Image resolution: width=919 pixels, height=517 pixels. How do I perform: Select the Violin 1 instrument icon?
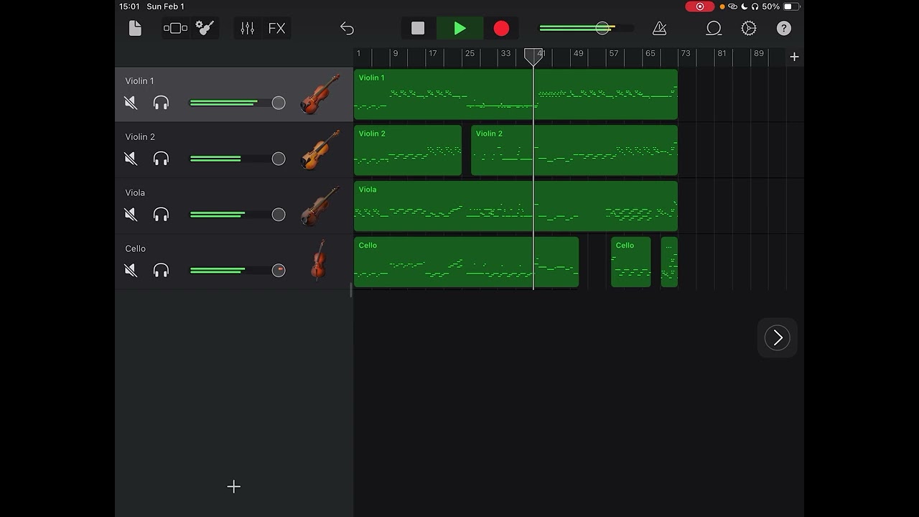319,94
